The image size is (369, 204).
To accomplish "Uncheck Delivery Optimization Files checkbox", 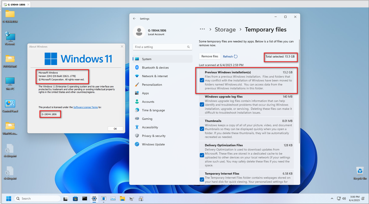I will point(202,155).
